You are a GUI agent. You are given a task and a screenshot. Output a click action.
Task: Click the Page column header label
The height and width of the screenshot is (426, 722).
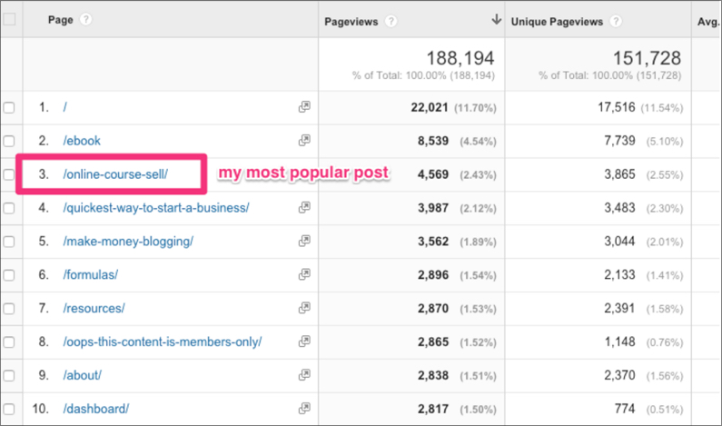(60, 19)
